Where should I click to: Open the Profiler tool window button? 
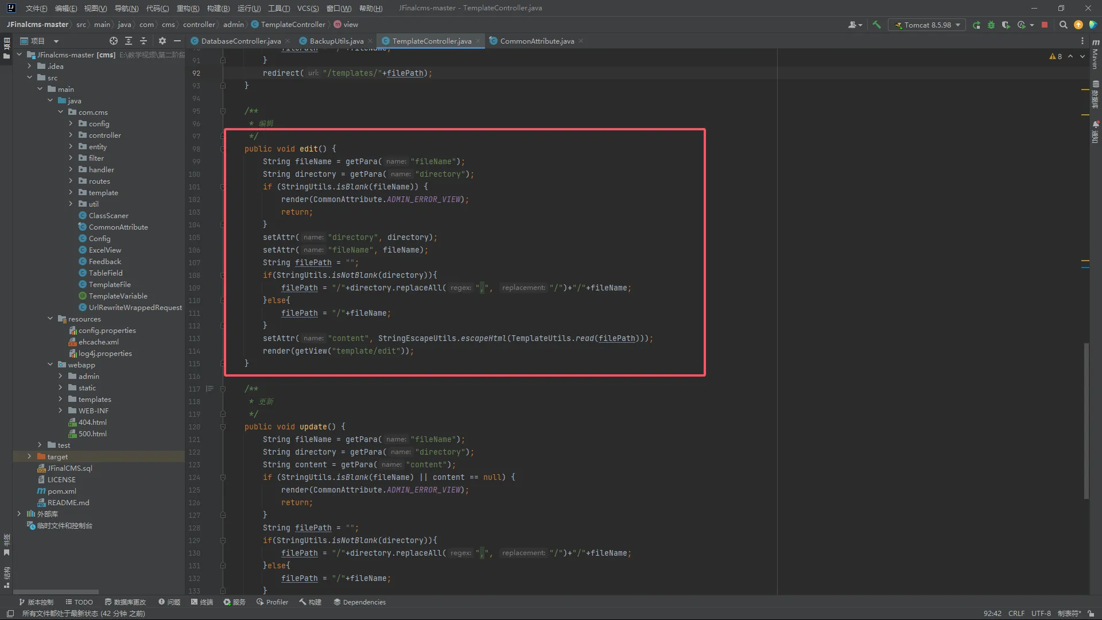[x=272, y=602]
